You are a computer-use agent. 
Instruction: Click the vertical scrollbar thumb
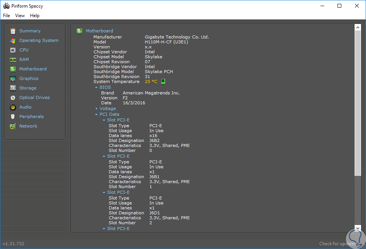[x=358, y=103]
